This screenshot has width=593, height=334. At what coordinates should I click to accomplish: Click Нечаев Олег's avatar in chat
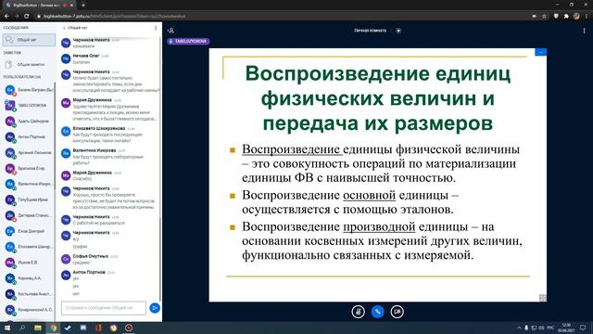[x=66, y=58]
